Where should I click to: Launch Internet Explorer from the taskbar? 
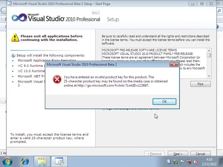pos(25,162)
